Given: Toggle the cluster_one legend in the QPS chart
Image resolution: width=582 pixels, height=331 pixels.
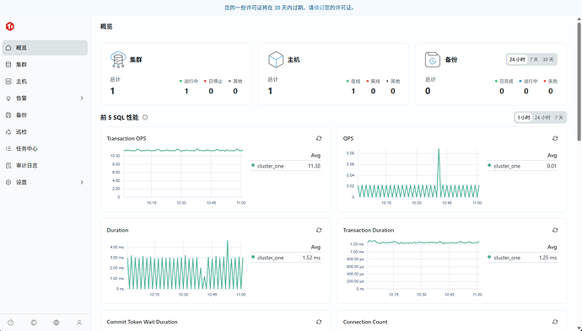Looking at the screenshot, I should [x=507, y=166].
